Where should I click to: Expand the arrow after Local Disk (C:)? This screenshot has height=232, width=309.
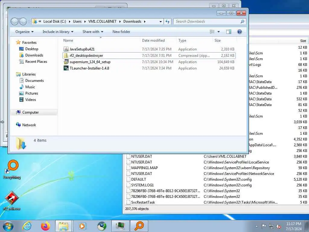pos(70,21)
